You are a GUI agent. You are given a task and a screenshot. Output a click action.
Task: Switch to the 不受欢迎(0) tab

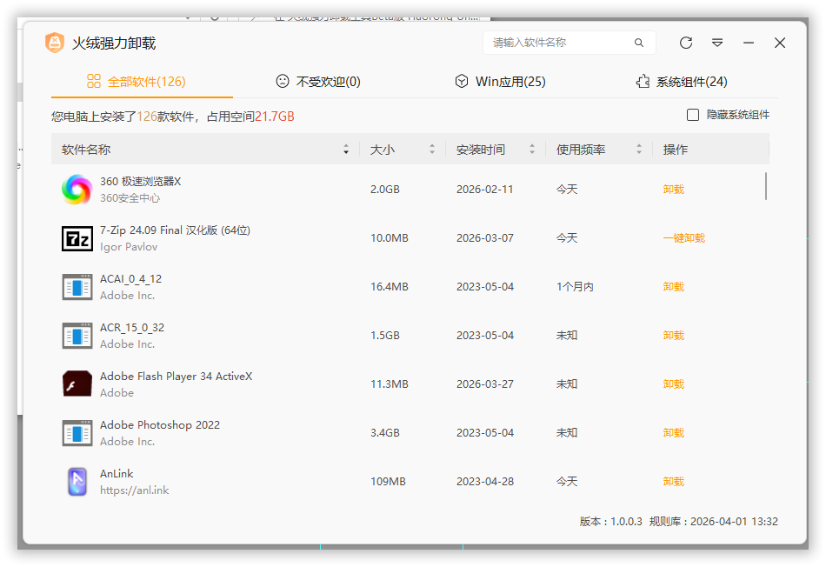tap(318, 82)
